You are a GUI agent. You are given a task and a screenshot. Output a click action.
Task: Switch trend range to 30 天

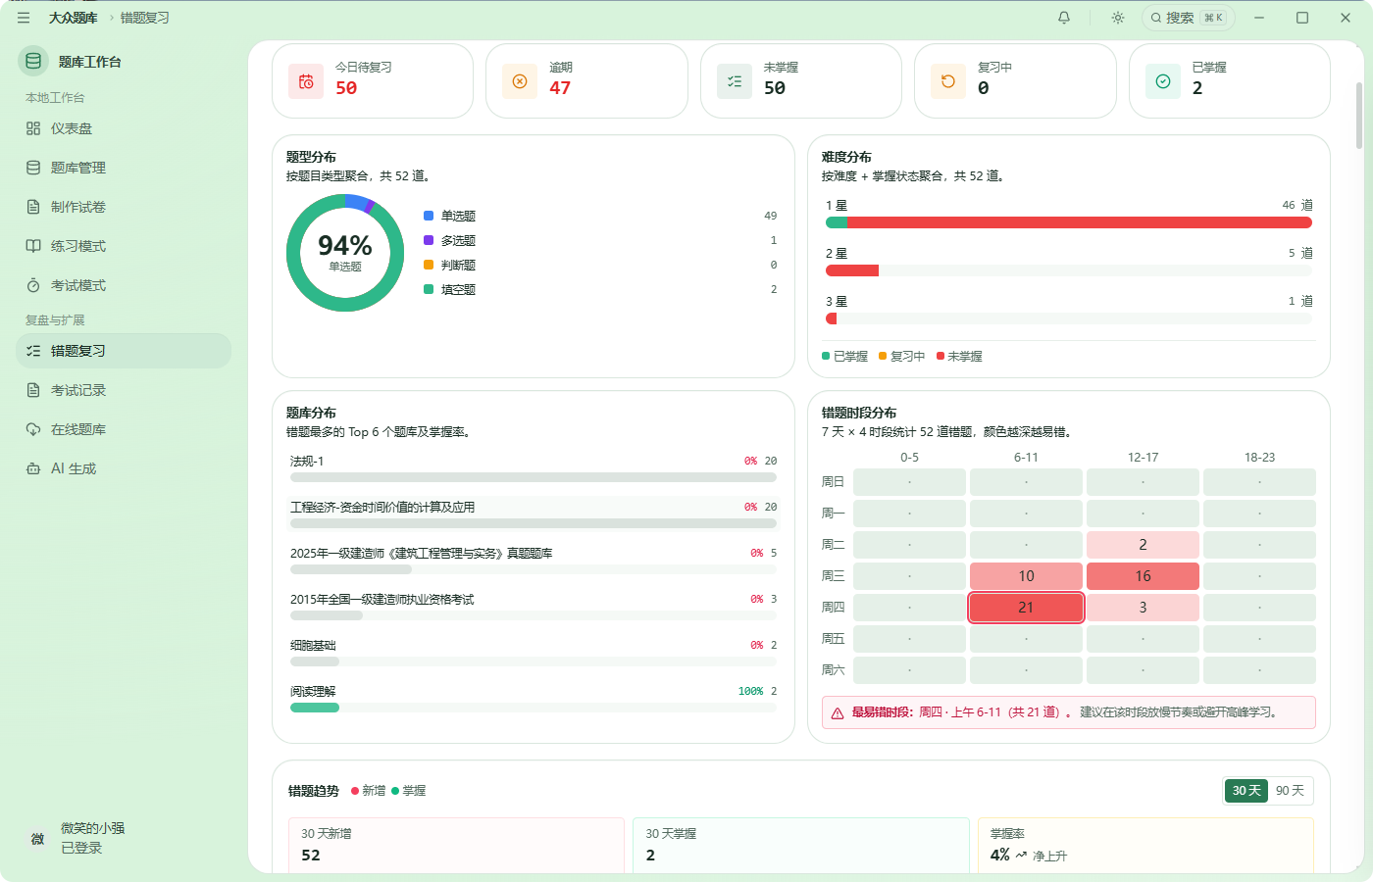click(1246, 791)
